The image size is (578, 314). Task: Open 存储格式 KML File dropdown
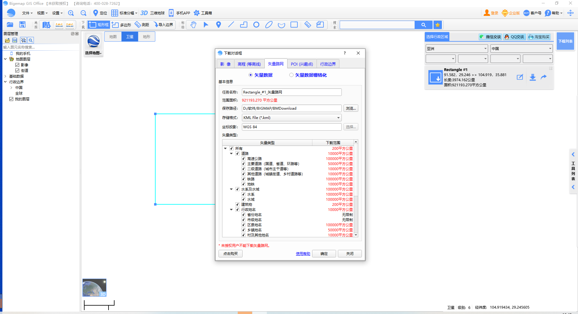292,118
